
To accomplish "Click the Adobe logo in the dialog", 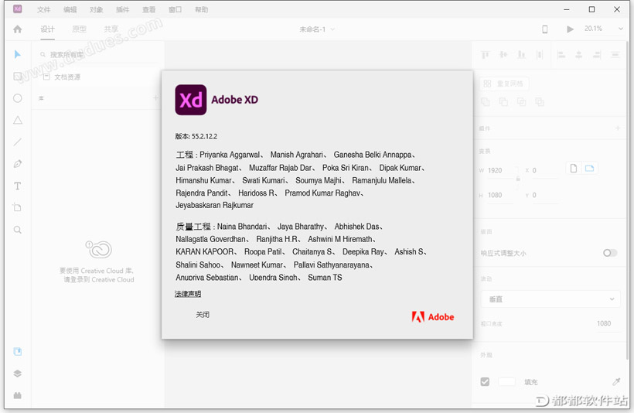I will click(x=433, y=317).
